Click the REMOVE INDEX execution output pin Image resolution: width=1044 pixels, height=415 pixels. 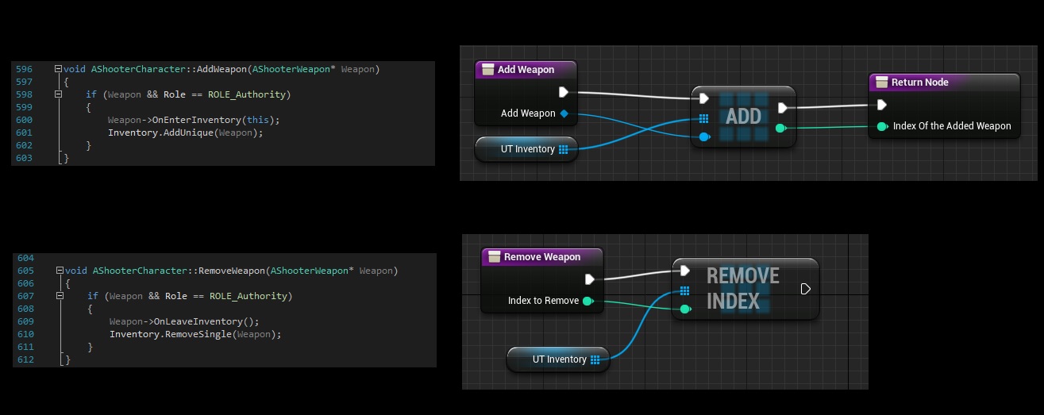click(805, 289)
